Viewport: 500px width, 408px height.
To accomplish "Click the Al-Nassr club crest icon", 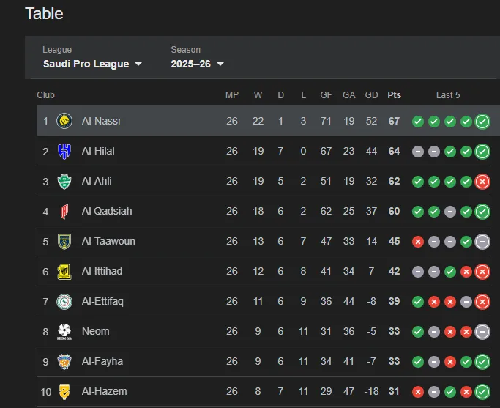I will coord(64,121).
